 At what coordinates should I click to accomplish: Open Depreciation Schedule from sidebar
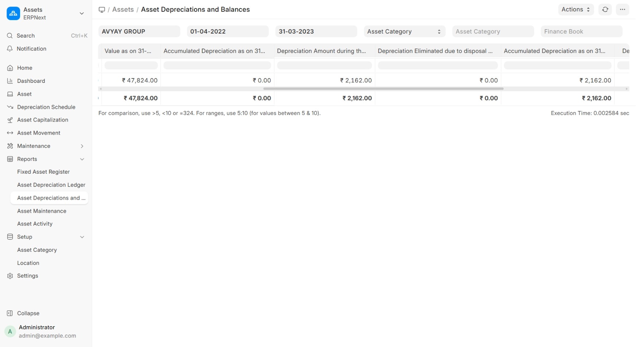(46, 107)
